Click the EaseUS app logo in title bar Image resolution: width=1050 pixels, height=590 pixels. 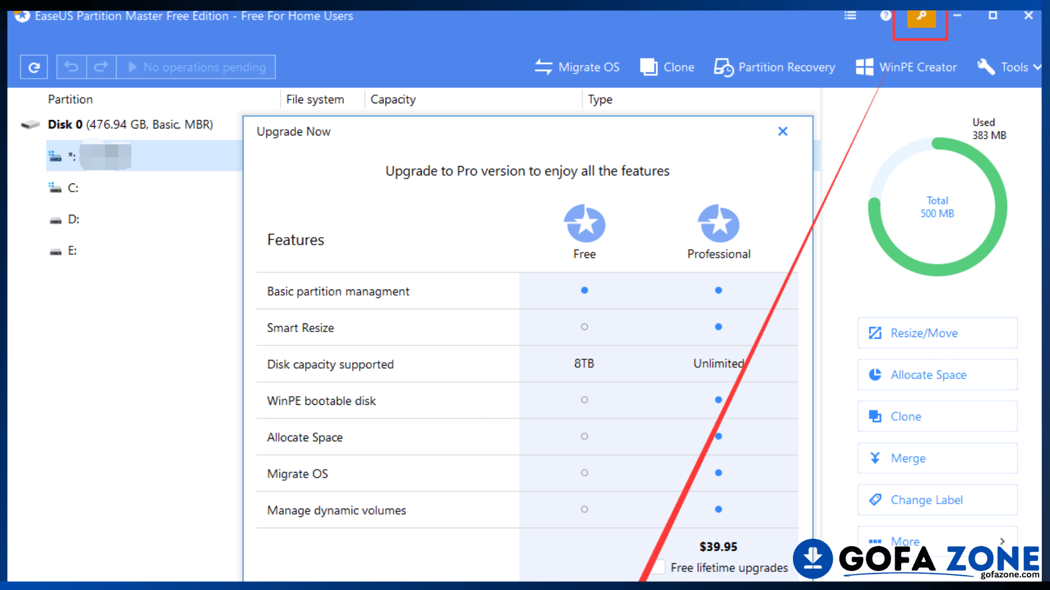[x=22, y=16]
